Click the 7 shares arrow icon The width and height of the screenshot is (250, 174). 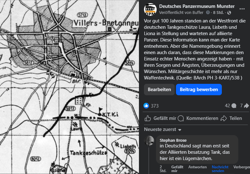[x=247, y=106]
